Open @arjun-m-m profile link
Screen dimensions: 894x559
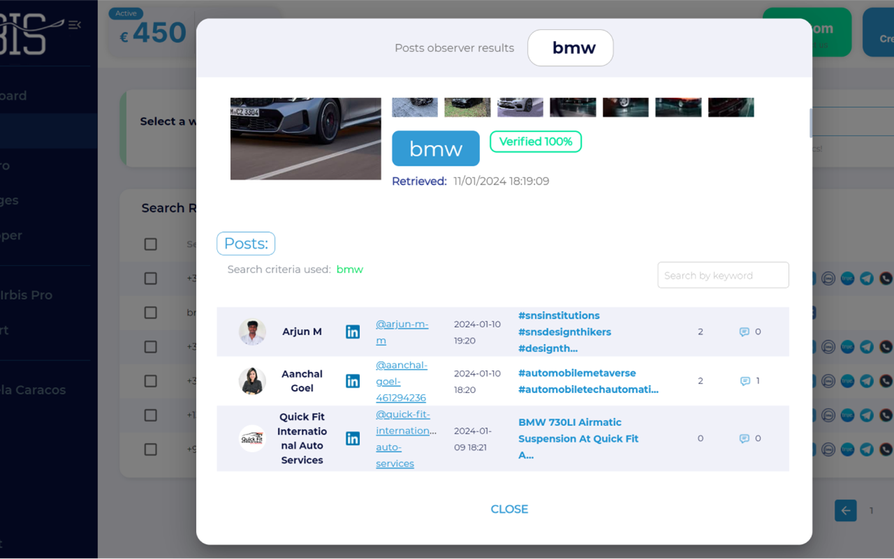click(x=402, y=333)
